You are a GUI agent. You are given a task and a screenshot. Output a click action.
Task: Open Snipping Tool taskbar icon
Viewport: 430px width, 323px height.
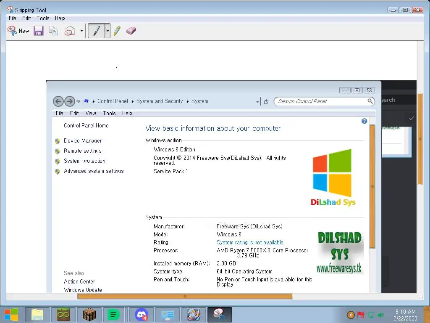219,315
